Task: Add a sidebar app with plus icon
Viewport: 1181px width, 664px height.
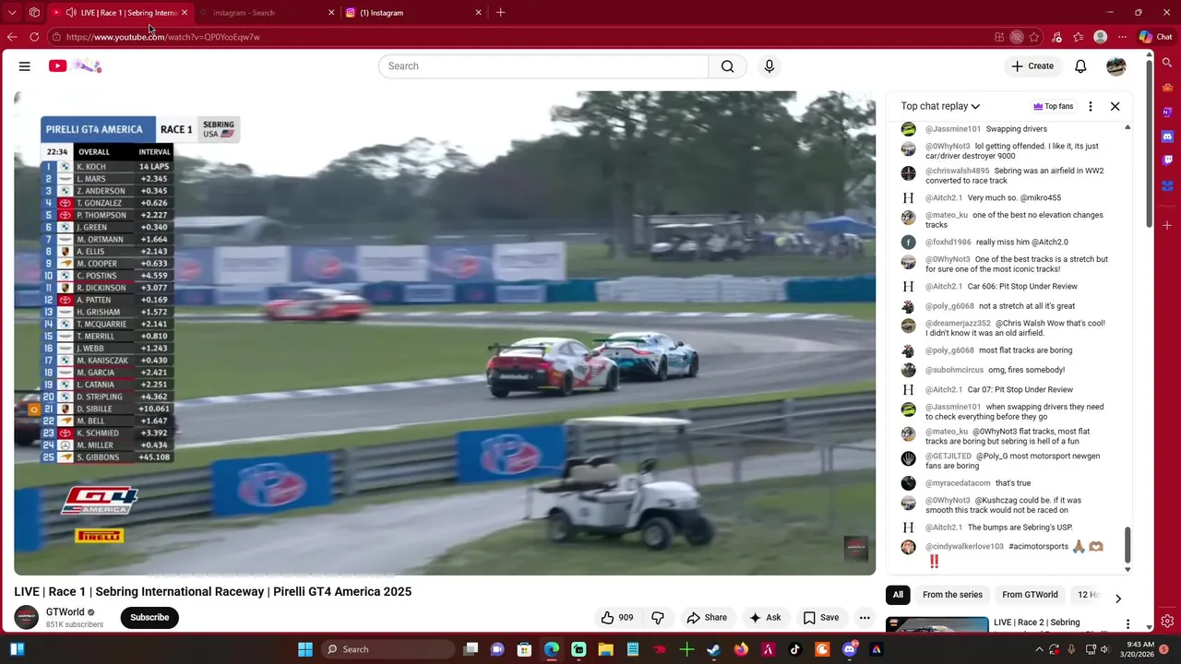Action: click(x=1167, y=225)
